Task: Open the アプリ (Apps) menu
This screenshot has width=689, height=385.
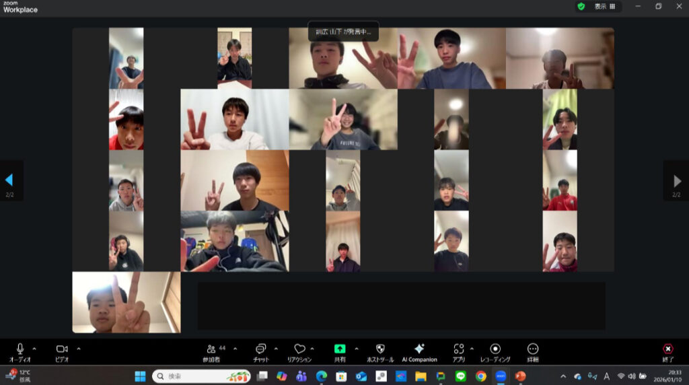Action: [458, 349]
